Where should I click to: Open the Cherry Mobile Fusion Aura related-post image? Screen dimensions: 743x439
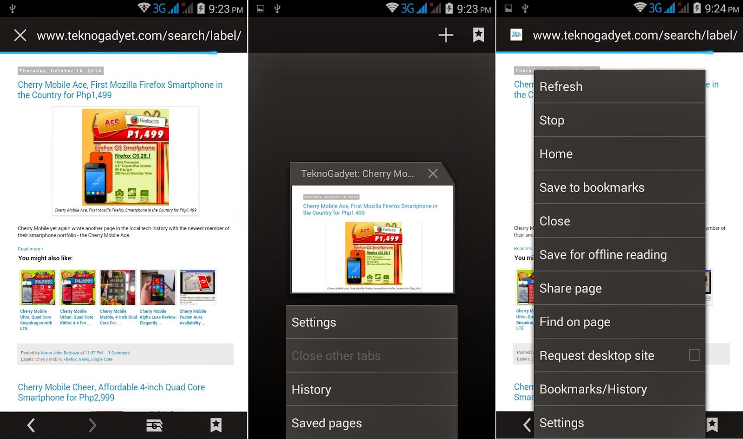click(x=198, y=287)
